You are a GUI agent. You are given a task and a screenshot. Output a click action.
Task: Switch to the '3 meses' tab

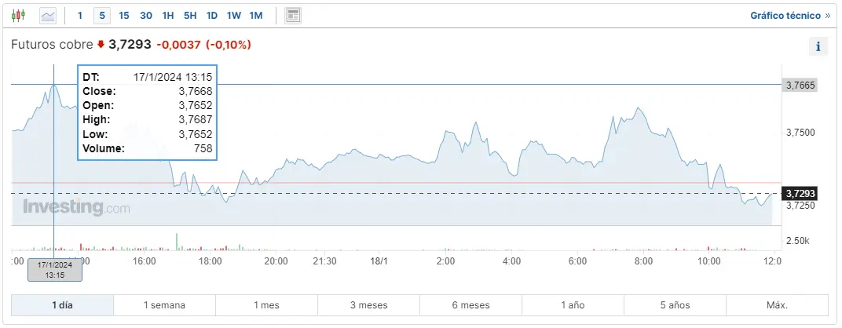point(368,305)
